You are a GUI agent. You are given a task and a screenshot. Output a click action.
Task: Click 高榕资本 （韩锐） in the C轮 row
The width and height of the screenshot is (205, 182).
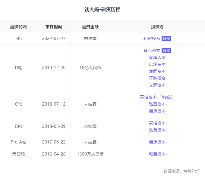tap(157, 97)
